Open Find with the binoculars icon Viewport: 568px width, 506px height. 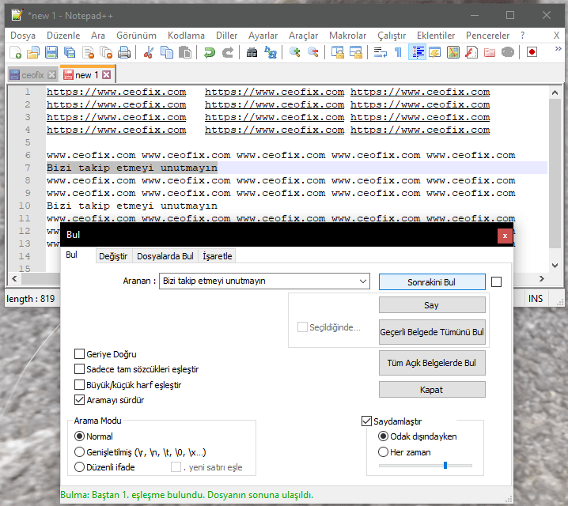pos(252,52)
